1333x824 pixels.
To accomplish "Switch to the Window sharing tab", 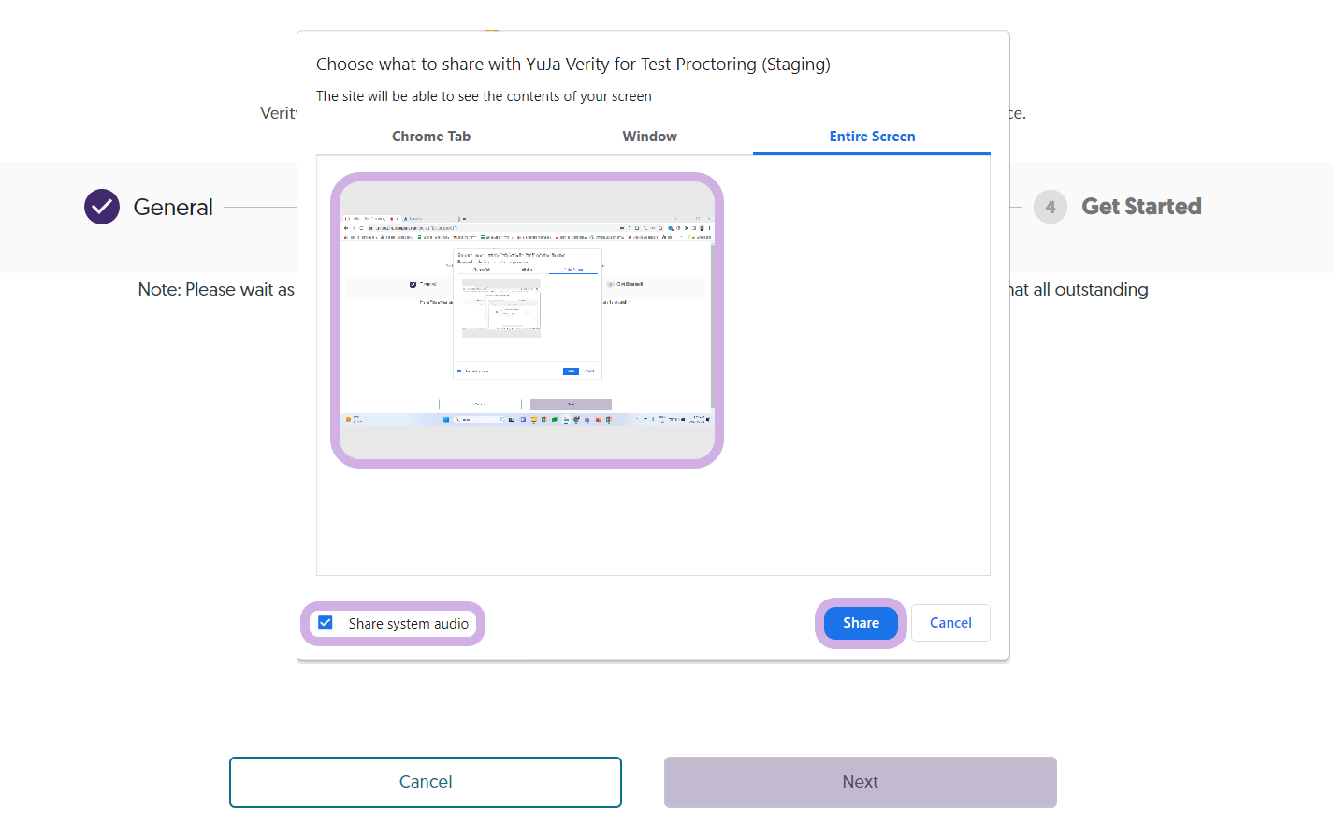I will pyautogui.click(x=649, y=137).
